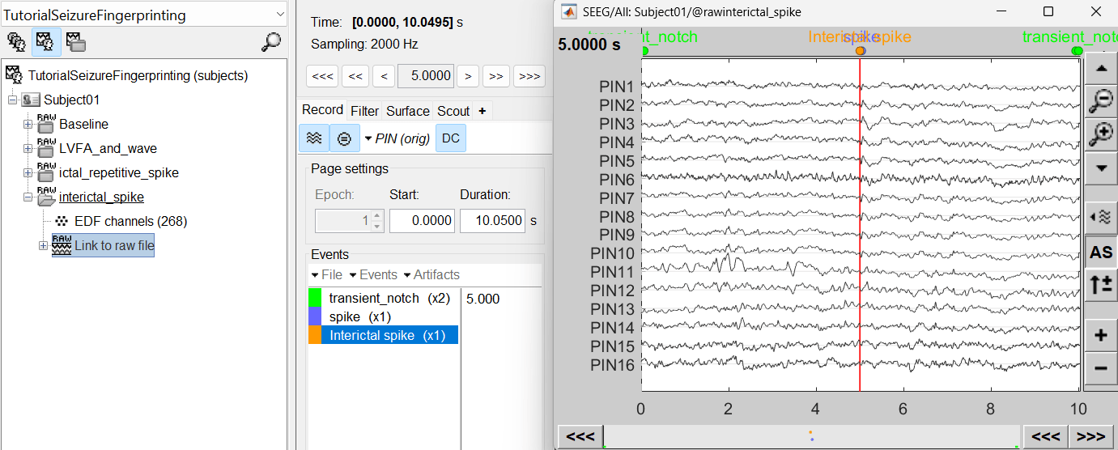The width and height of the screenshot is (1118, 450).
Task: Click the orange Interictal spike color swatch
Action: click(x=315, y=335)
